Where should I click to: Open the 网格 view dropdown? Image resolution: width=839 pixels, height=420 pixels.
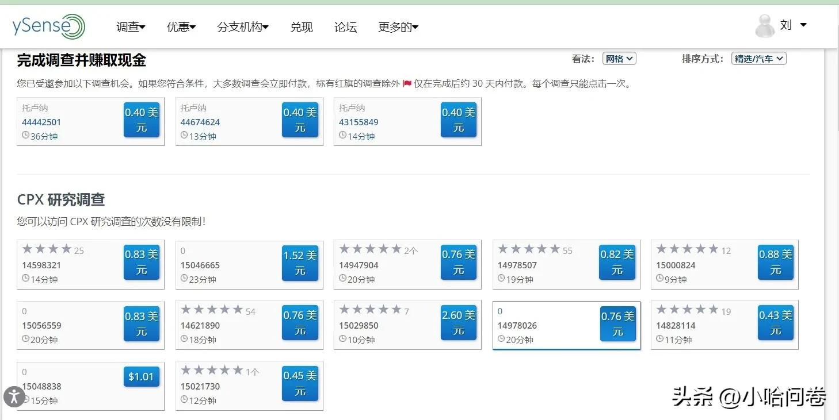(619, 58)
